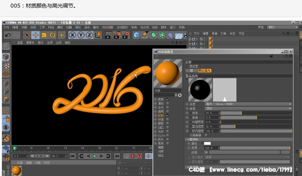Select the Spline Pen tool
Screen dimensions: 302x176
click(x=145, y=35)
